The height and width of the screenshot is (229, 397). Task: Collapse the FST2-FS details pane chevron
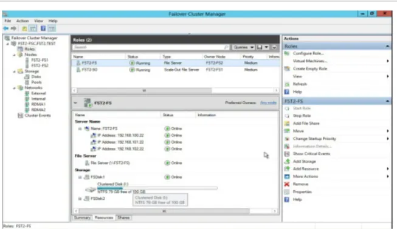click(75, 102)
